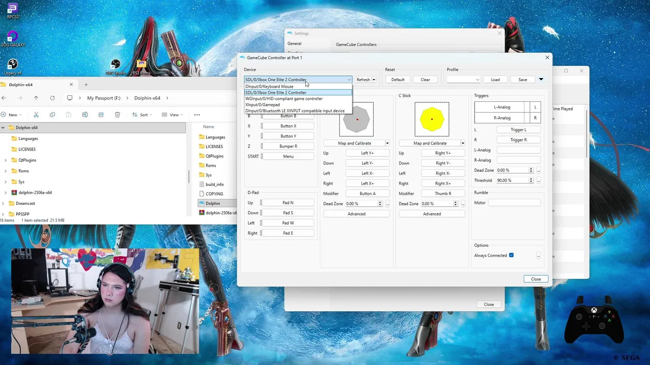Click the Bumper R mapping for Z
The width and height of the screenshot is (650, 365).
(288, 146)
